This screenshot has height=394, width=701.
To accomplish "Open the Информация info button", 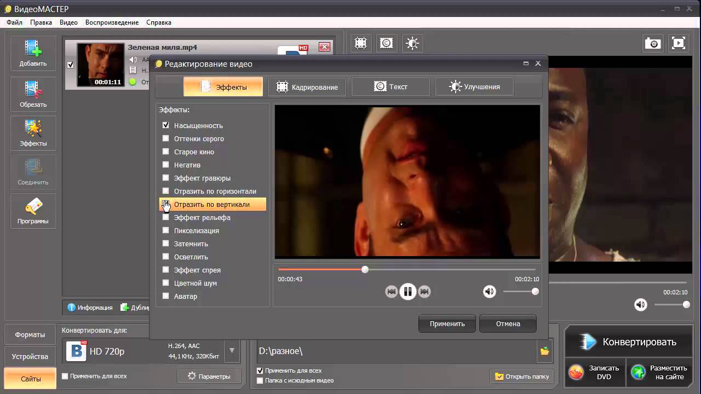I will point(90,308).
